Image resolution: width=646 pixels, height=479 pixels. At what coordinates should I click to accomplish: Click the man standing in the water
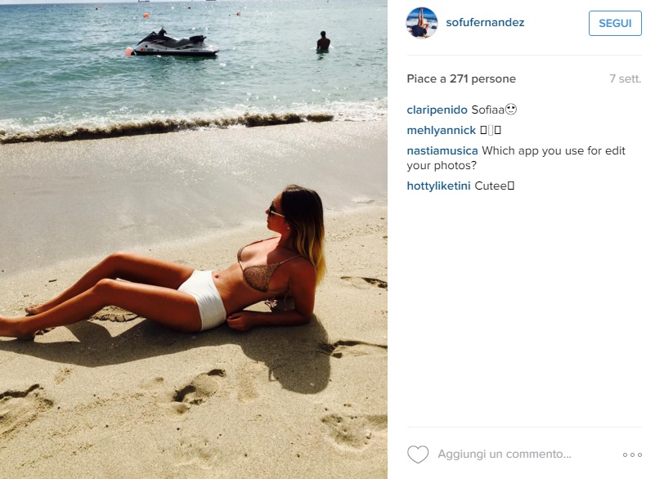[323, 42]
